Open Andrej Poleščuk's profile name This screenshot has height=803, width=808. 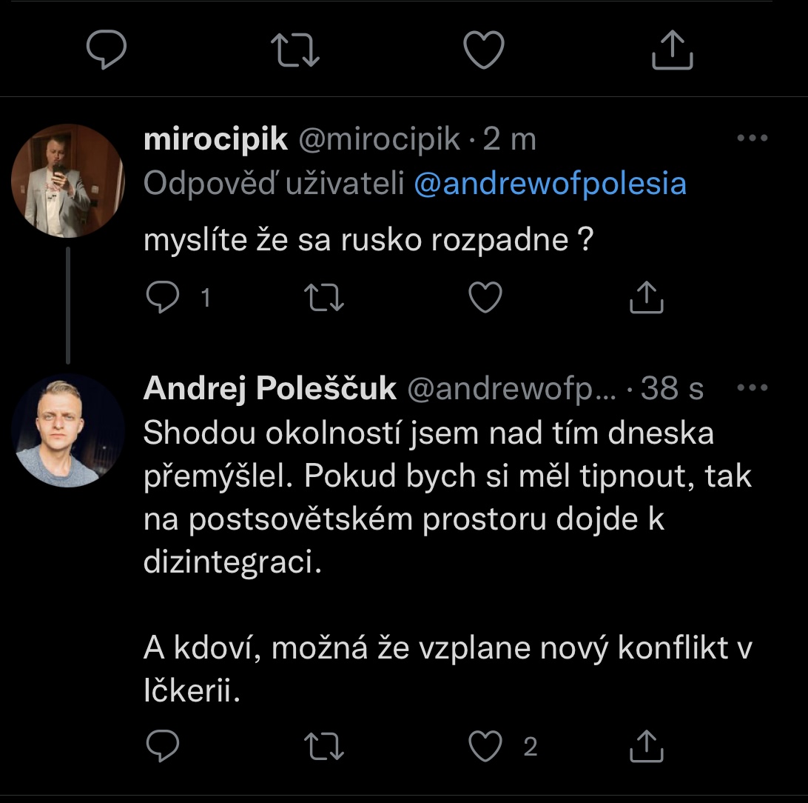270,388
